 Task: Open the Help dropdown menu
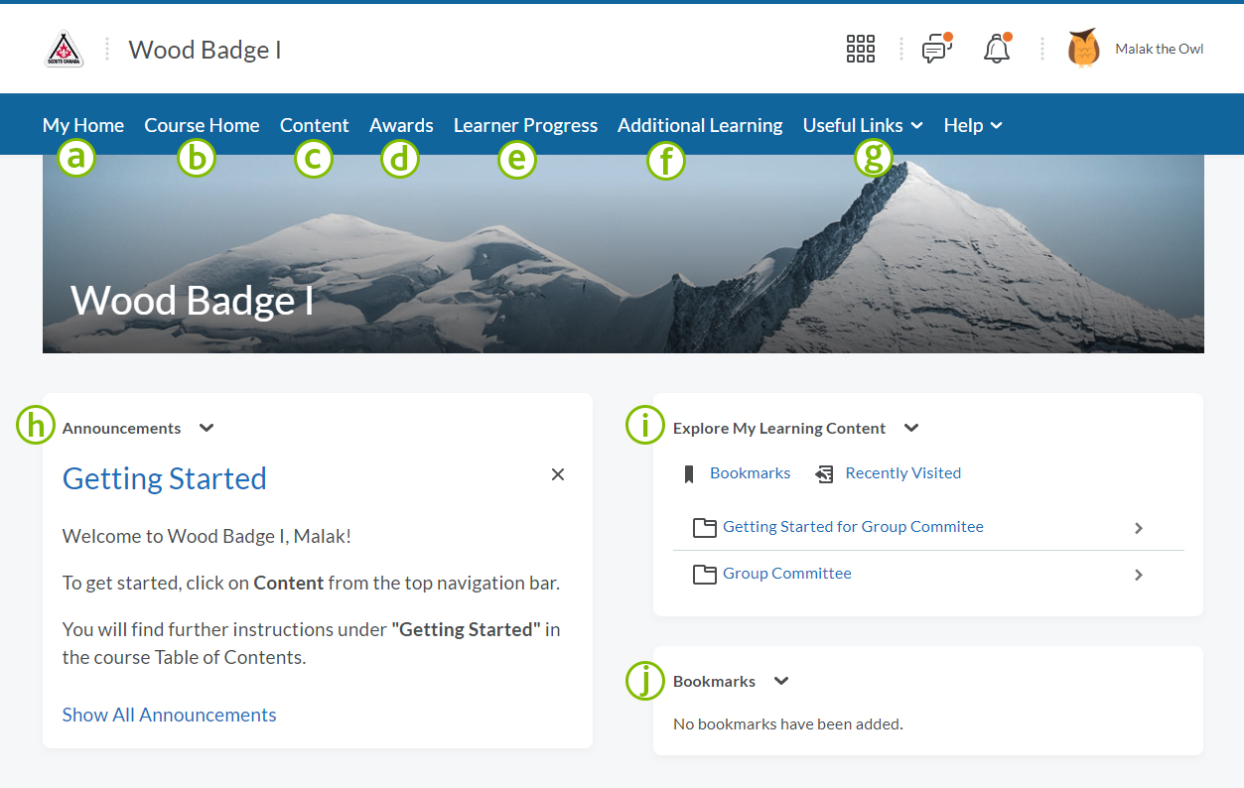[x=973, y=125]
